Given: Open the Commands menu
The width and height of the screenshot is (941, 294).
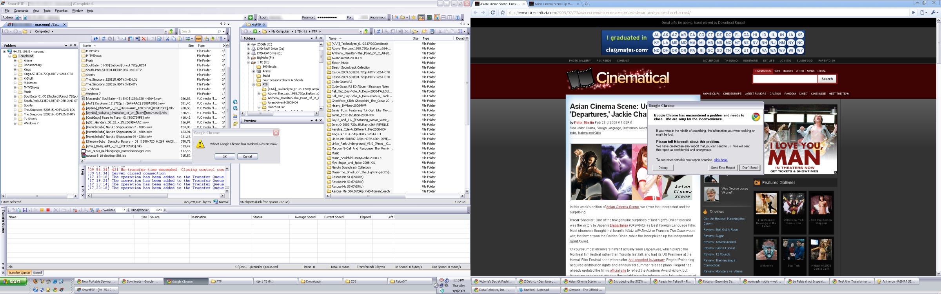Looking at the screenshot, I should [21, 11].
